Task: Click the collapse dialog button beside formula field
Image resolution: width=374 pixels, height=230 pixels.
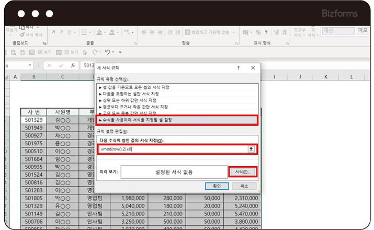Action: [x=252, y=149]
